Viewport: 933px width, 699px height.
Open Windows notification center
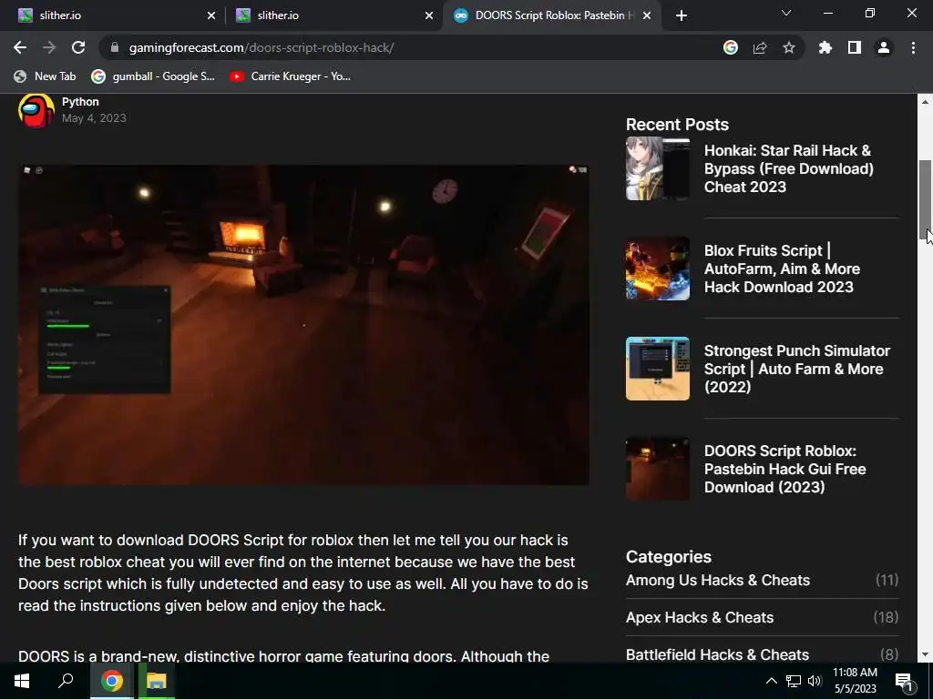pos(904,681)
